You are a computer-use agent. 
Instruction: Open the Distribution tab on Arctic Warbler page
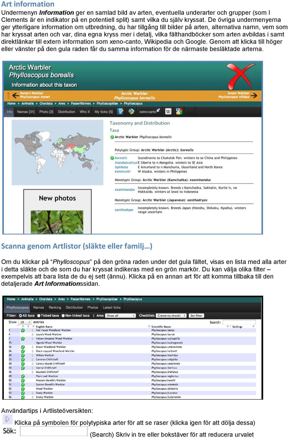tap(66, 112)
